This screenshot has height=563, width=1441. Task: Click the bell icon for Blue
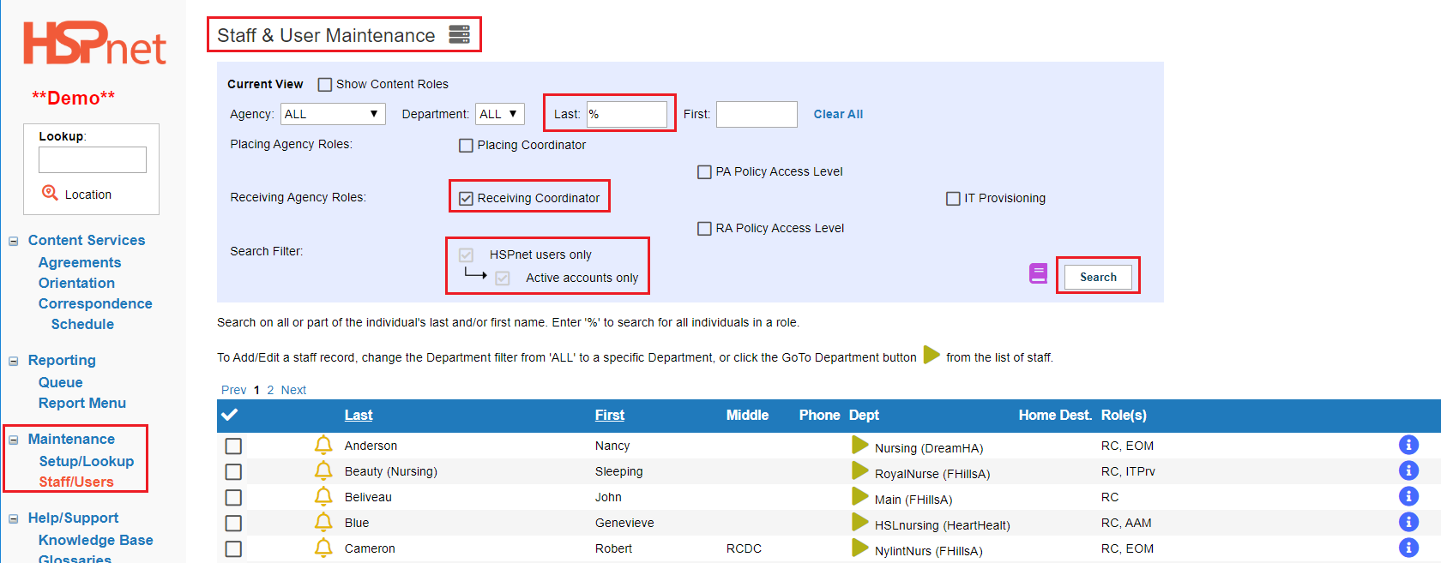323,522
